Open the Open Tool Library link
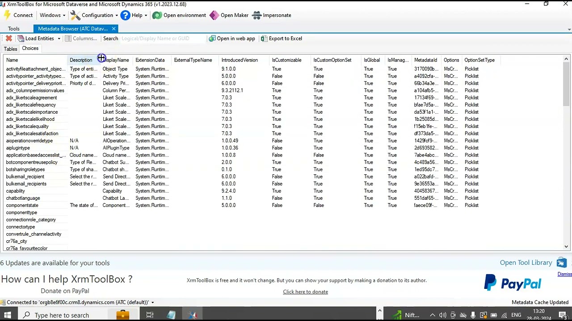Screen dimensions: 572x321 [526, 263]
